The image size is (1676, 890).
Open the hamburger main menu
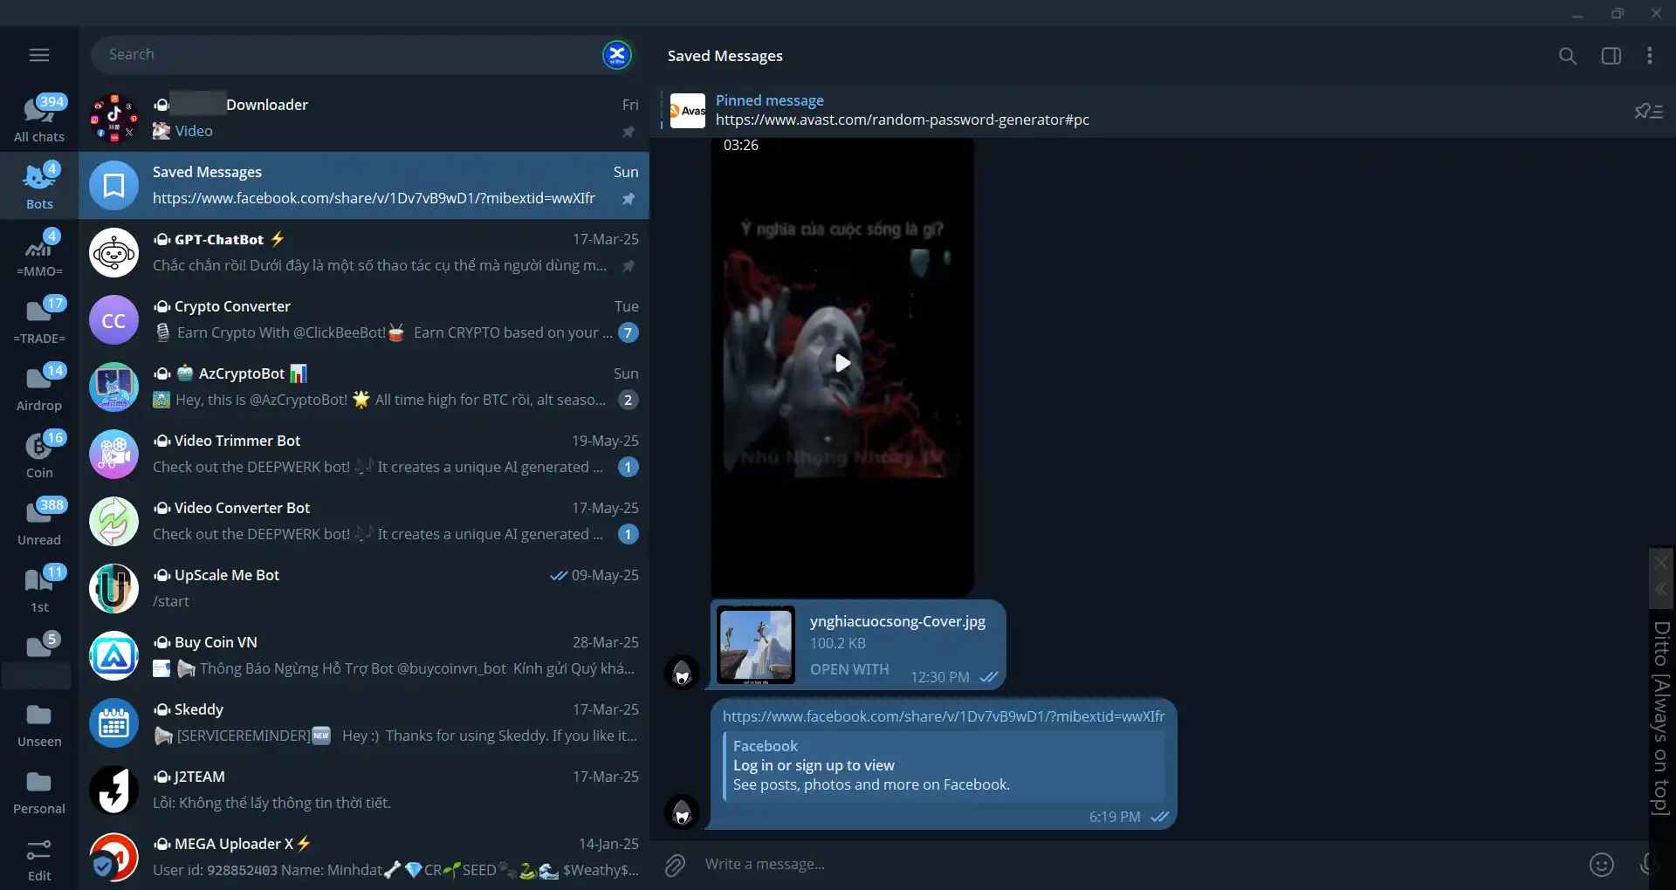(x=39, y=55)
